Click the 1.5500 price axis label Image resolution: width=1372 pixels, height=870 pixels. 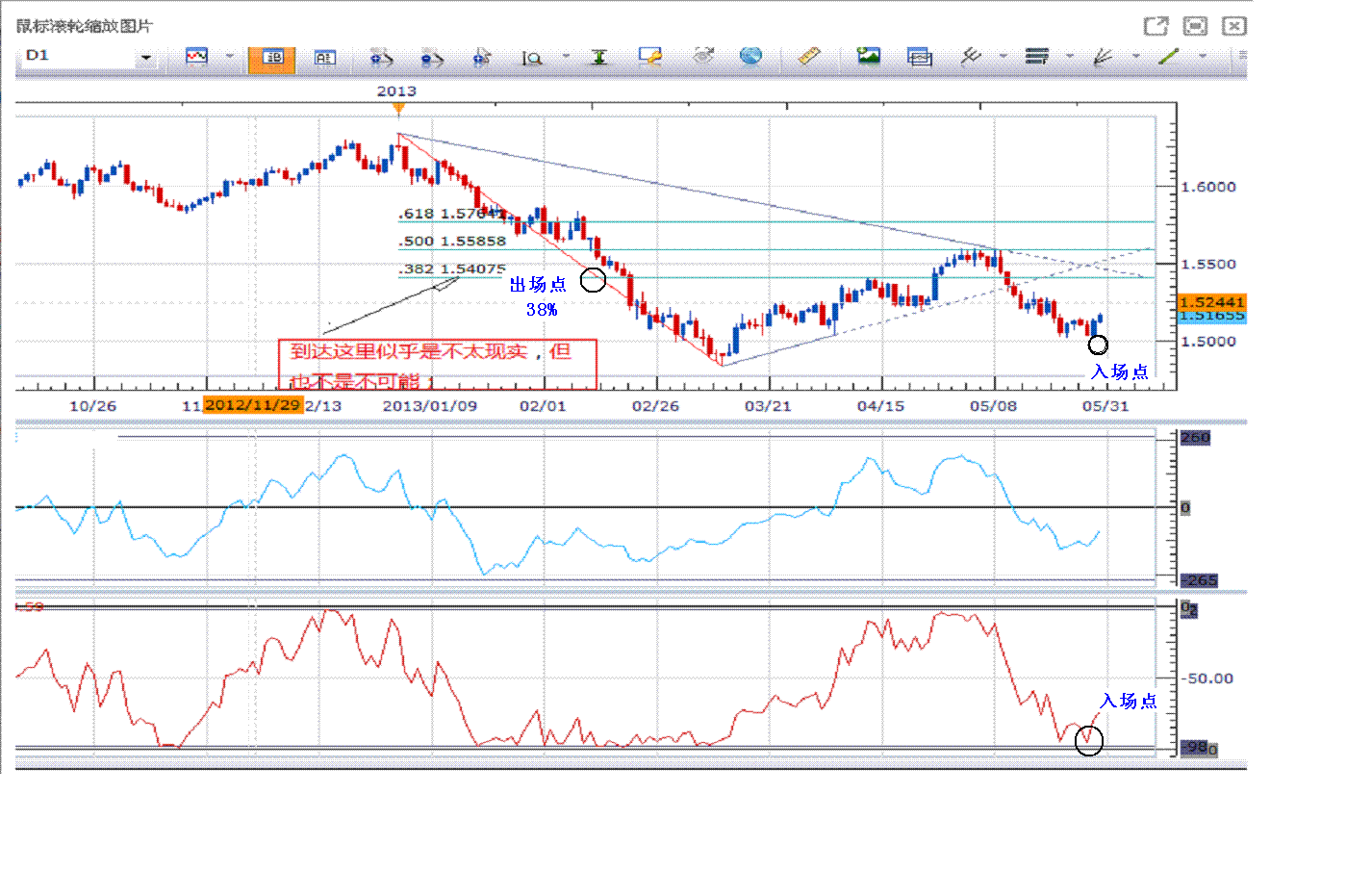(x=1208, y=264)
